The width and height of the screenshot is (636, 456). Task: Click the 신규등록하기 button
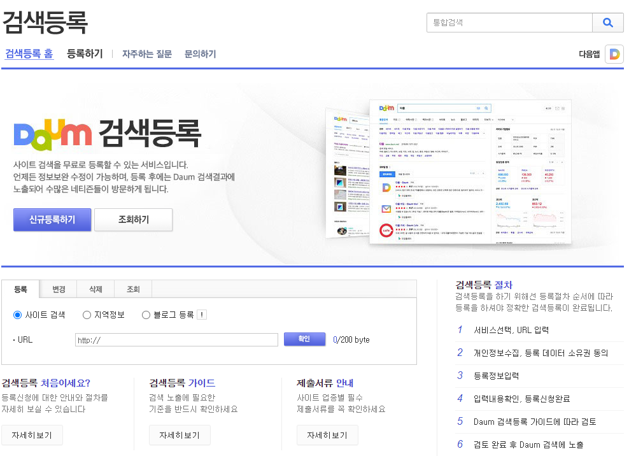pos(52,220)
